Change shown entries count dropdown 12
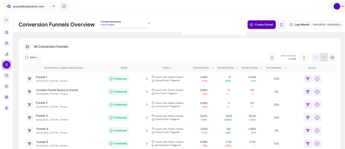The height and width of the screenshot is (149, 345). click(304, 57)
